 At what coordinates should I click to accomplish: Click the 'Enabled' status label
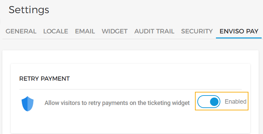point(235,102)
